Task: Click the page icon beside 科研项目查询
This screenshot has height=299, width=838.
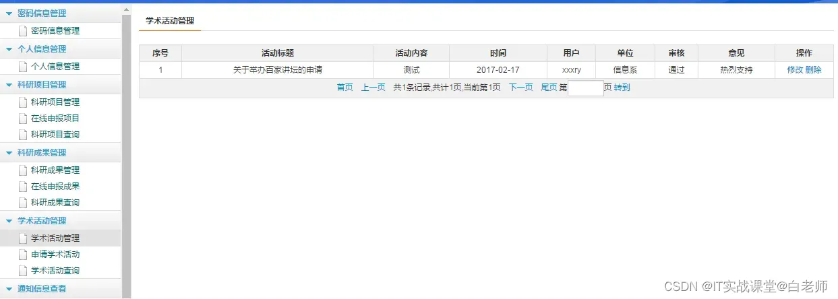Action: coord(23,135)
